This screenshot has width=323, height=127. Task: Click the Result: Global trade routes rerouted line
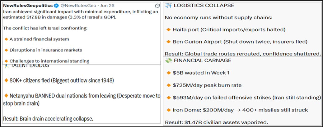243,54
